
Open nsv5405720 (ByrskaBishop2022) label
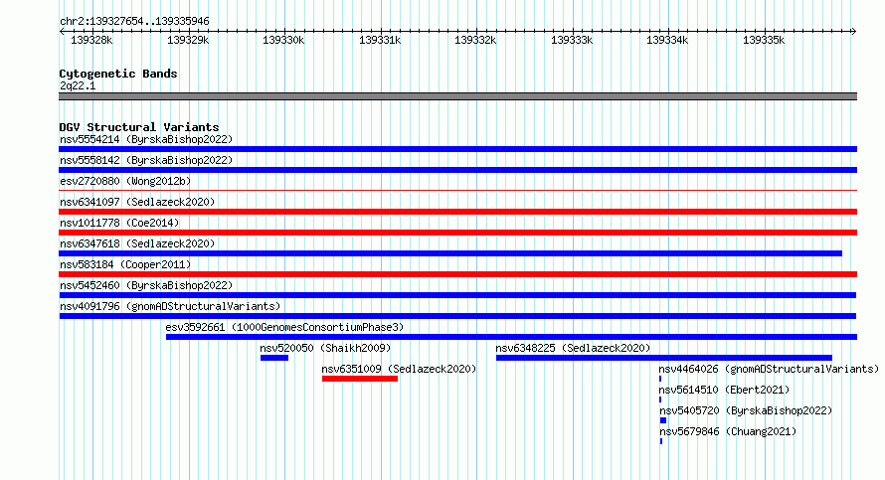point(746,410)
